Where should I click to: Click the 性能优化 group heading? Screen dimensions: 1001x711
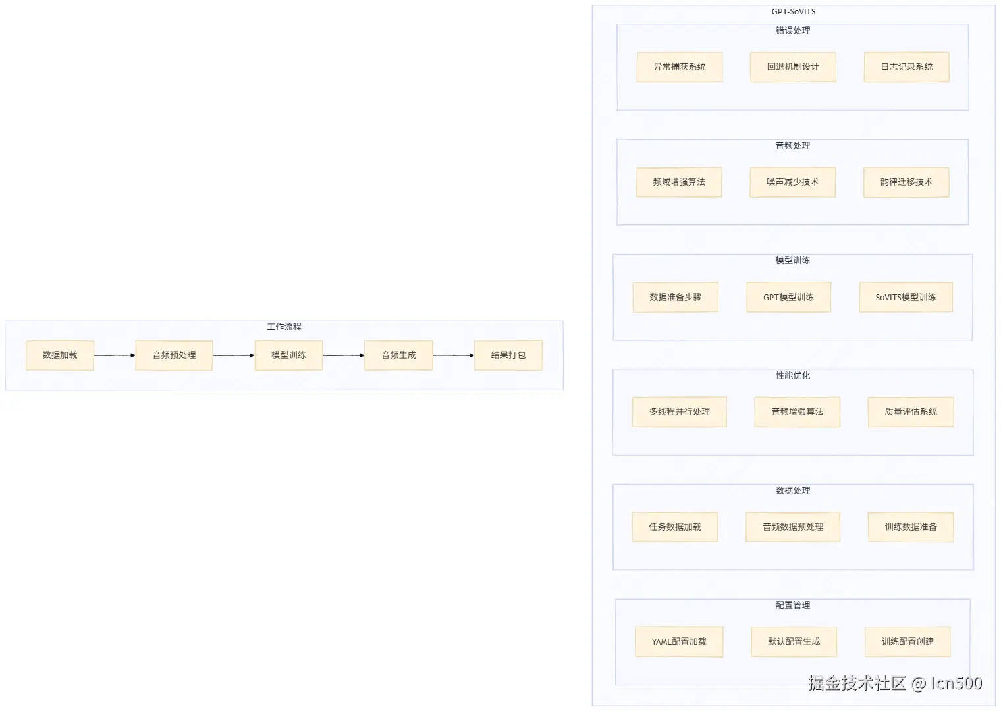click(x=793, y=375)
